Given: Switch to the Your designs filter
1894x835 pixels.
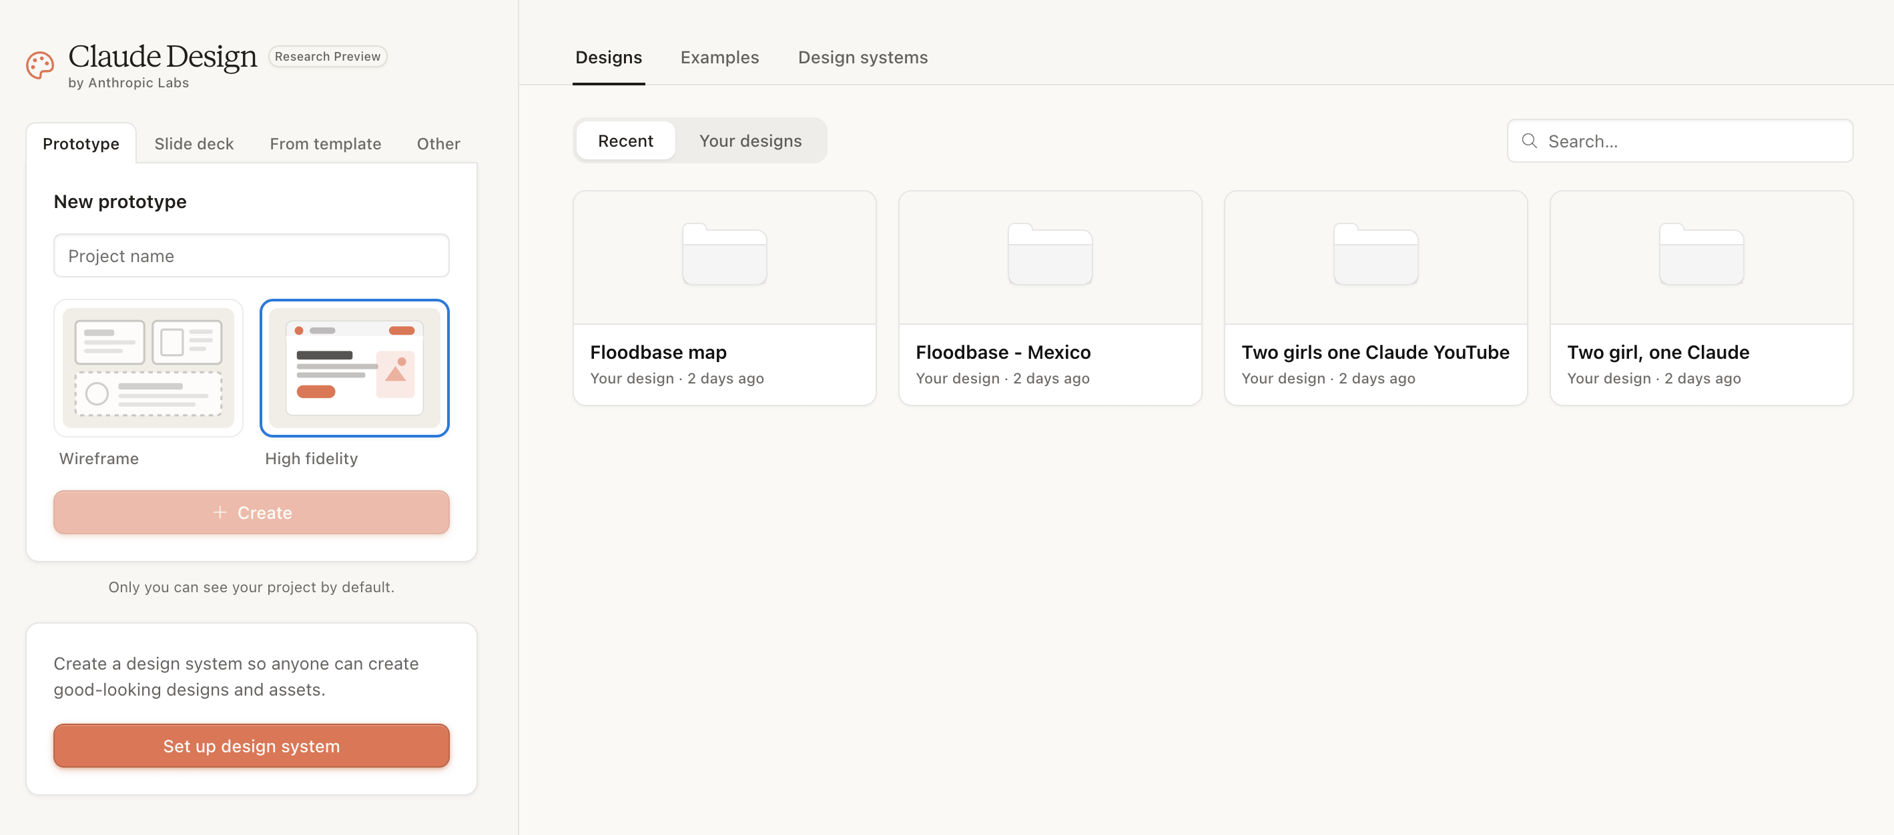Looking at the screenshot, I should pyautogui.click(x=751, y=141).
